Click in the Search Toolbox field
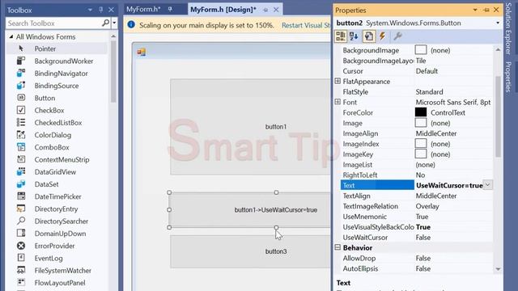 [x=53, y=23]
